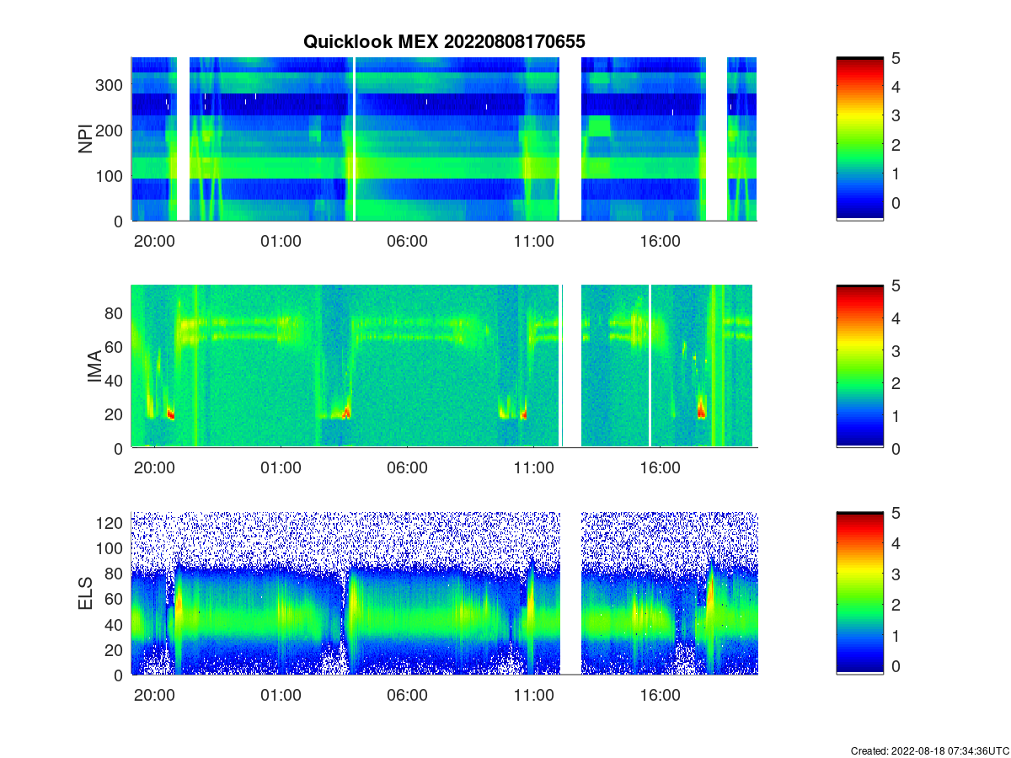This screenshot has height=758, width=1011.
Task: Click the 06:00 tick under the IMA panel
Action: click(407, 468)
